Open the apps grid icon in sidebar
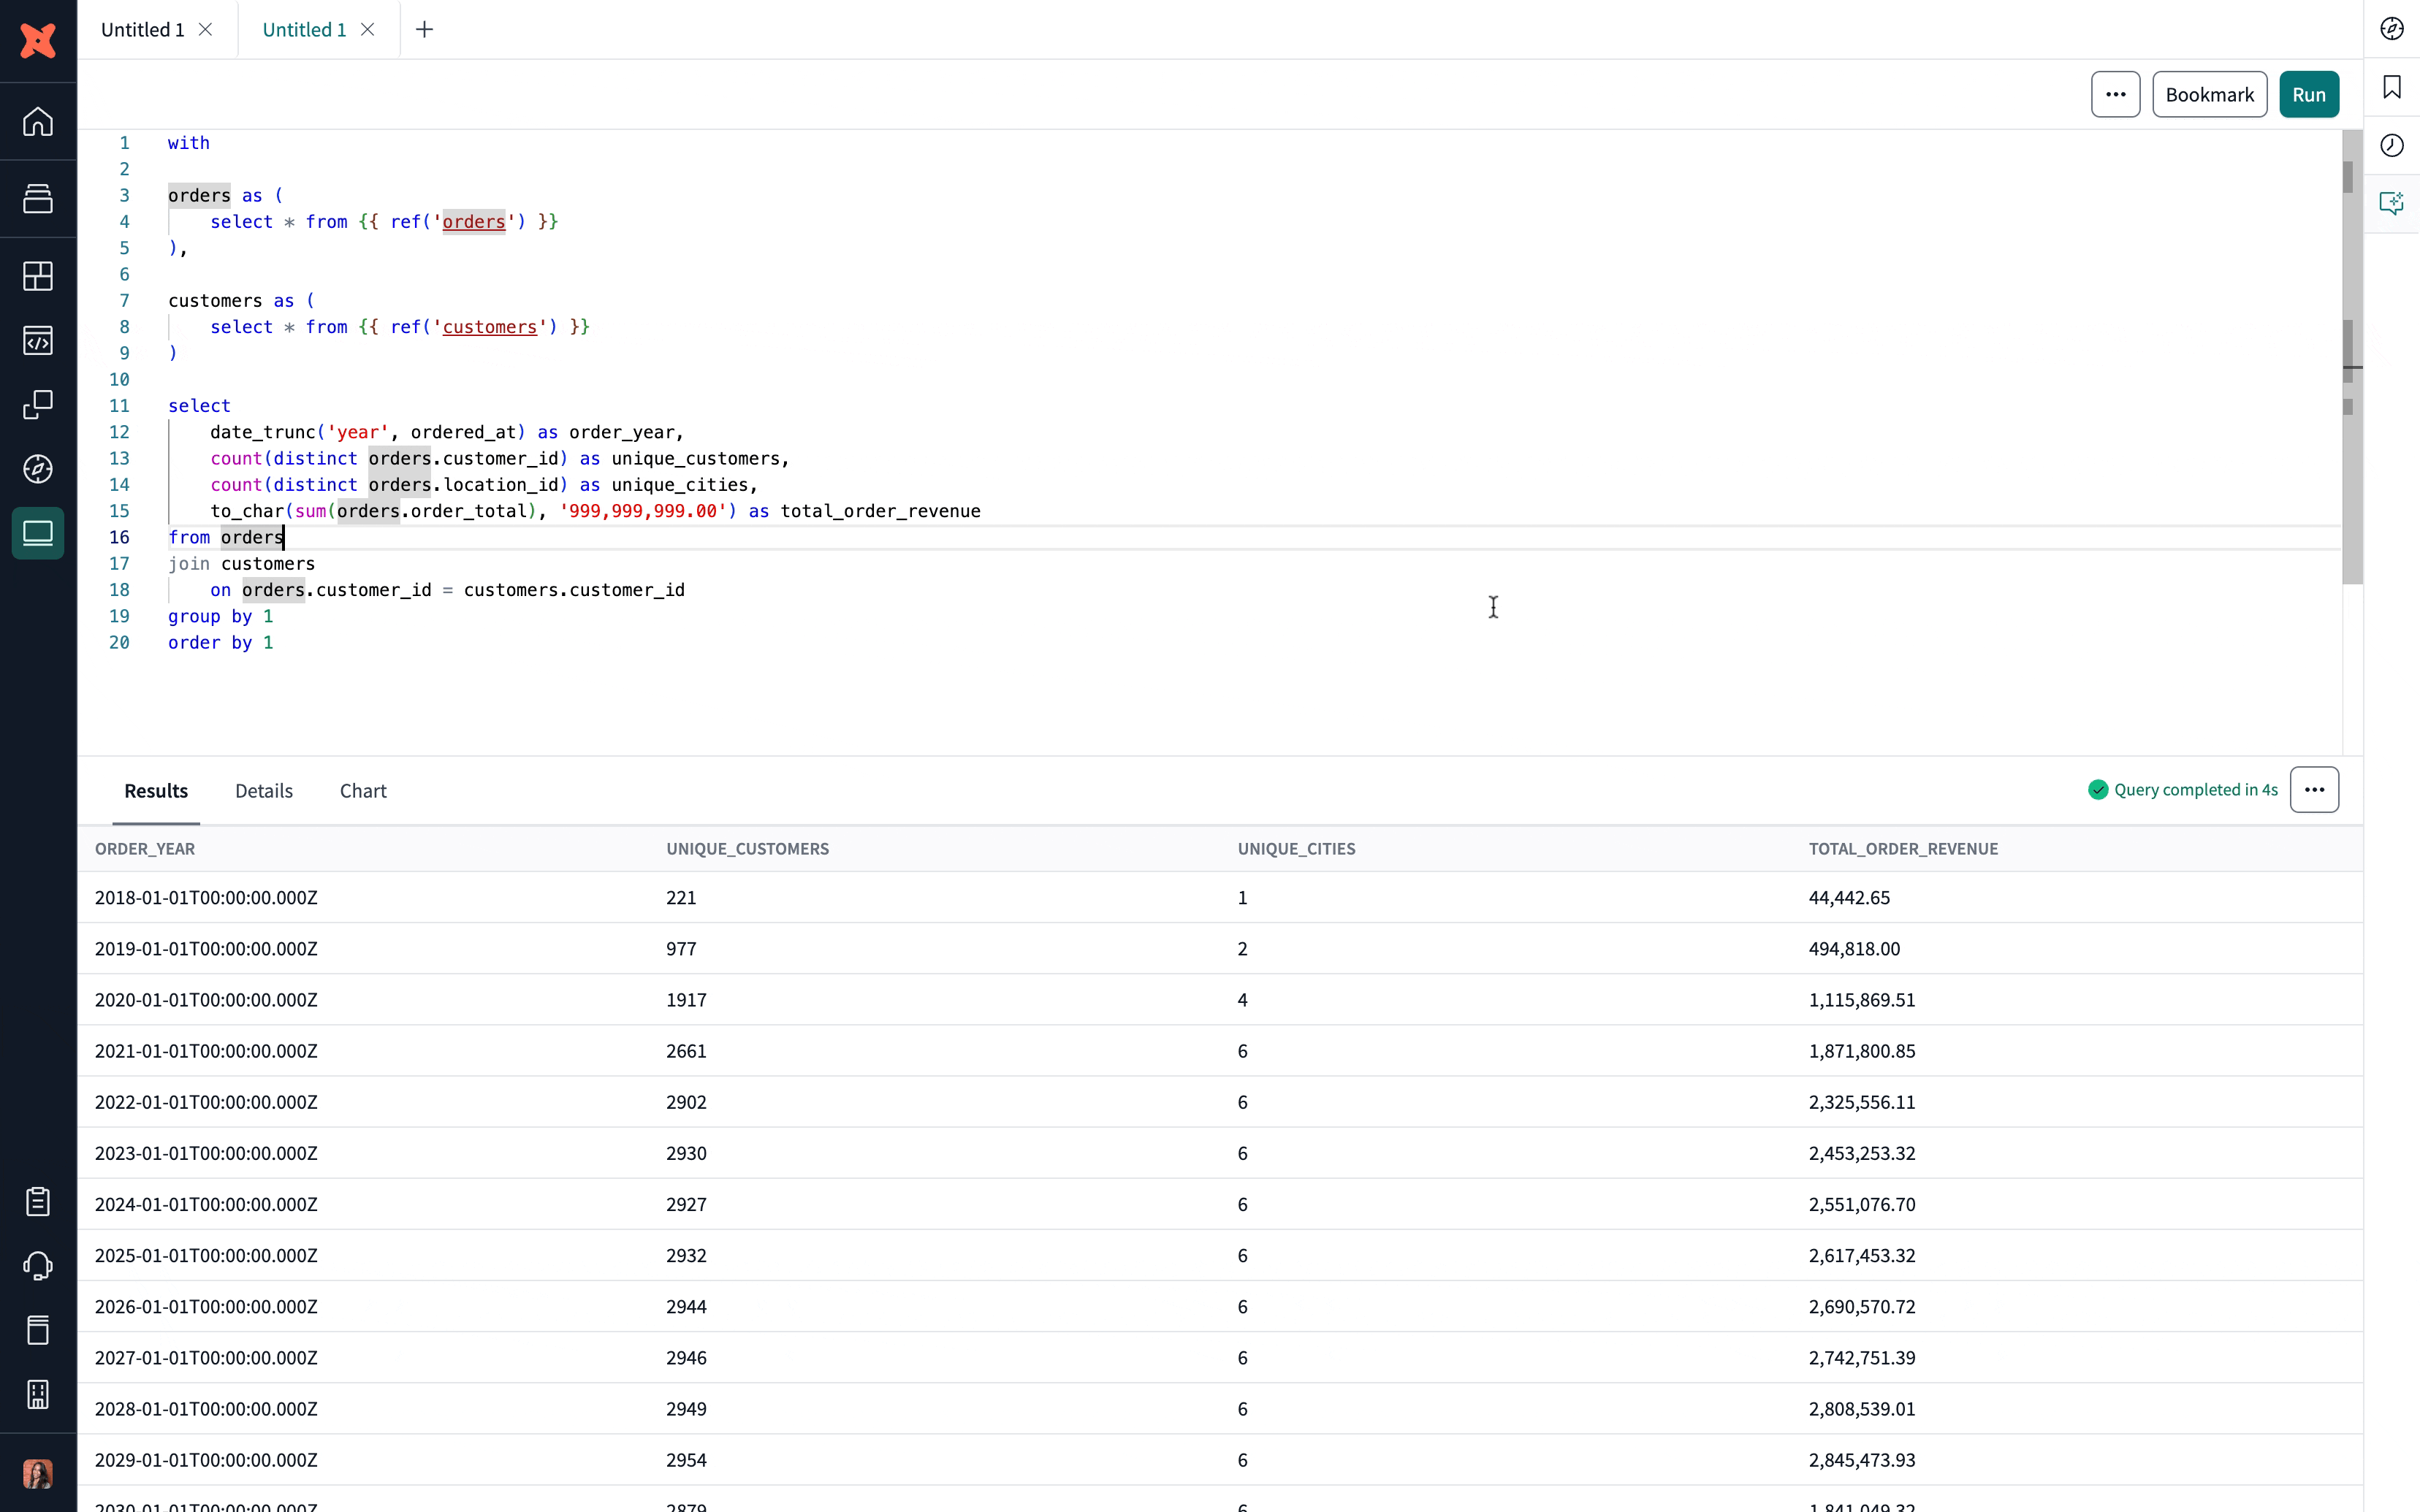The width and height of the screenshot is (2420, 1512). point(37,276)
